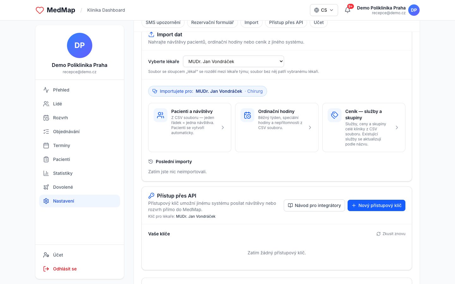Screen dimensions: 455x284
Task: Open the CS language dropdown
Action: (324, 10)
